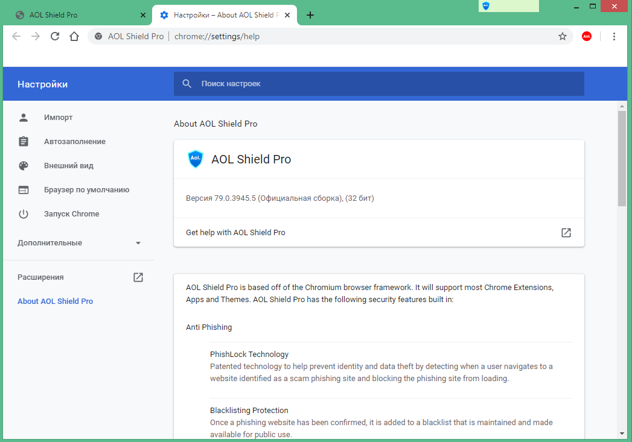Click the Anti Phishing heading

209,327
